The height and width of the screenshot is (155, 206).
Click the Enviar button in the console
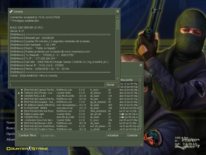click(x=112, y=85)
